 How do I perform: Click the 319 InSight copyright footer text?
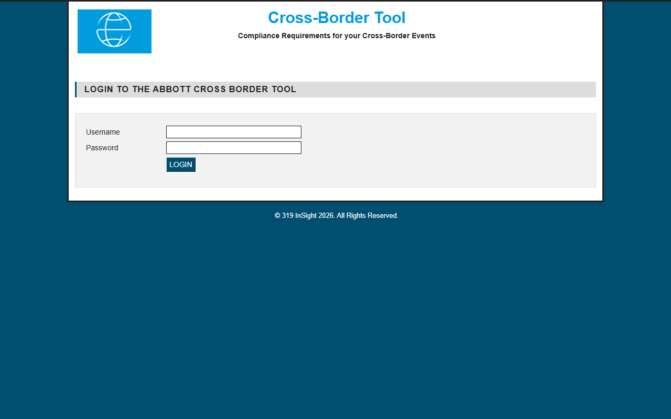click(x=337, y=215)
